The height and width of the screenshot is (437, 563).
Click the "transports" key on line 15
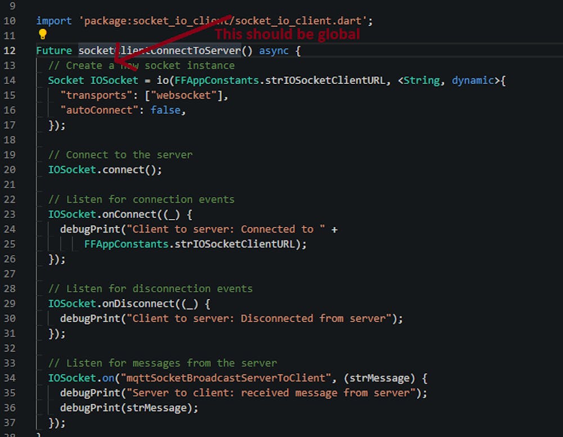[96, 96]
